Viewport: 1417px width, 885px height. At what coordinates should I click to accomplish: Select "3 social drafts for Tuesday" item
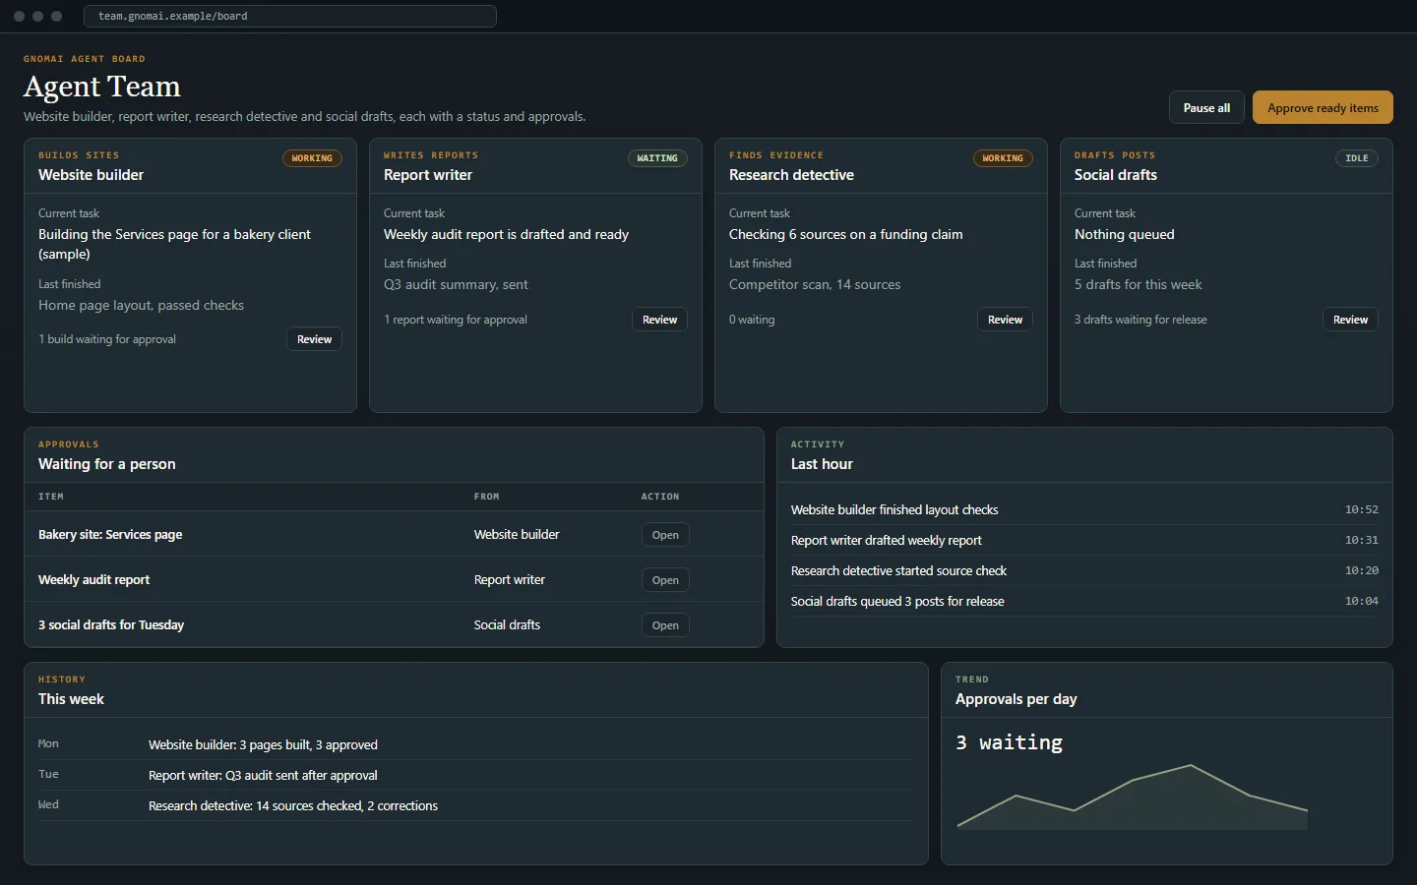click(111, 625)
